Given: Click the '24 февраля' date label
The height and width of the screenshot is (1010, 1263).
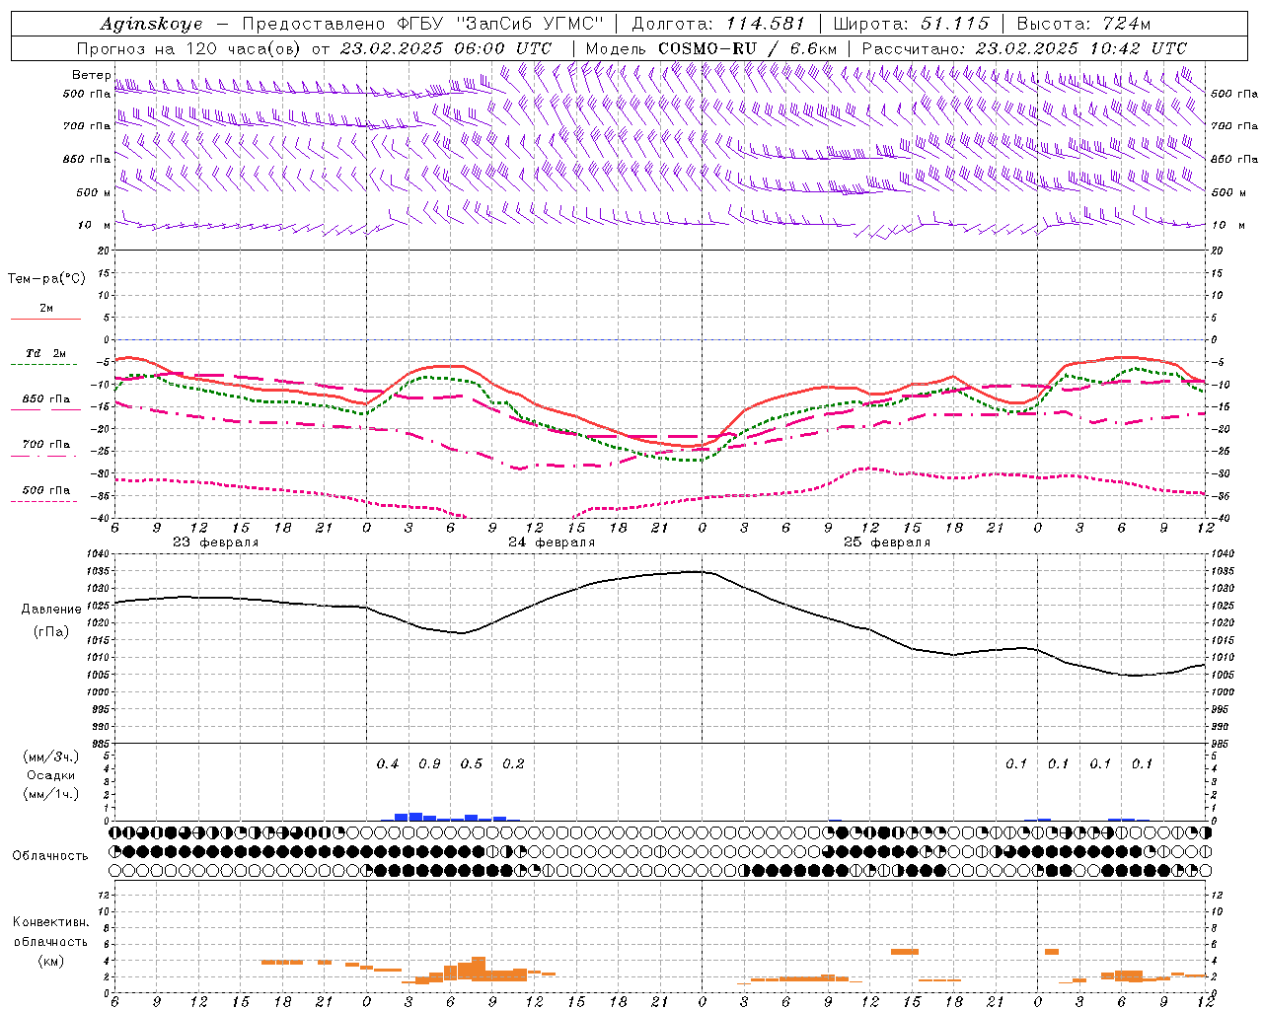Looking at the screenshot, I should coord(552,542).
